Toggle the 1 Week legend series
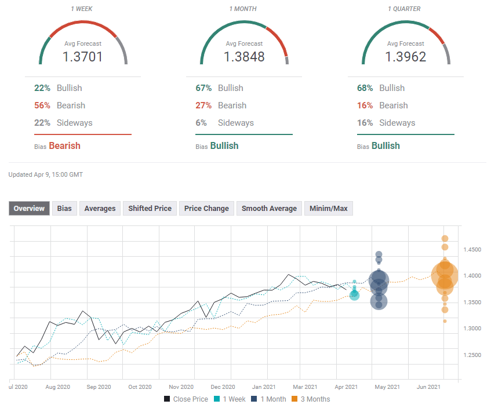491x408 pixels. [232, 399]
